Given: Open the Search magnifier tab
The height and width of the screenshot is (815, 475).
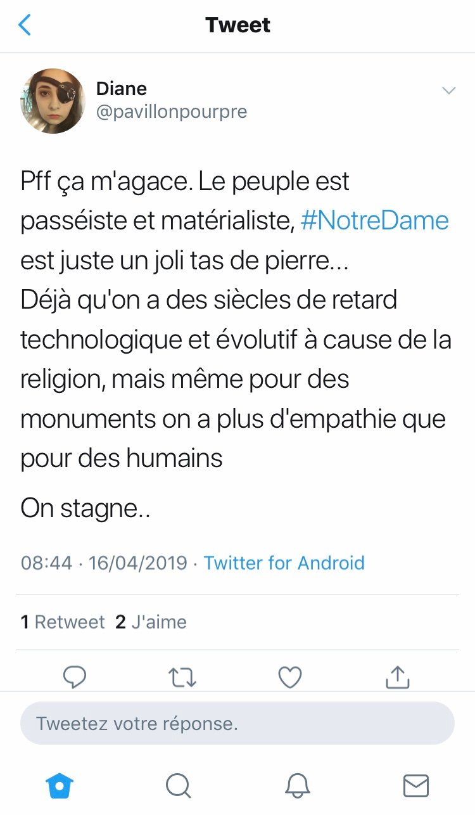Looking at the screenshot, I should (178, 786).
